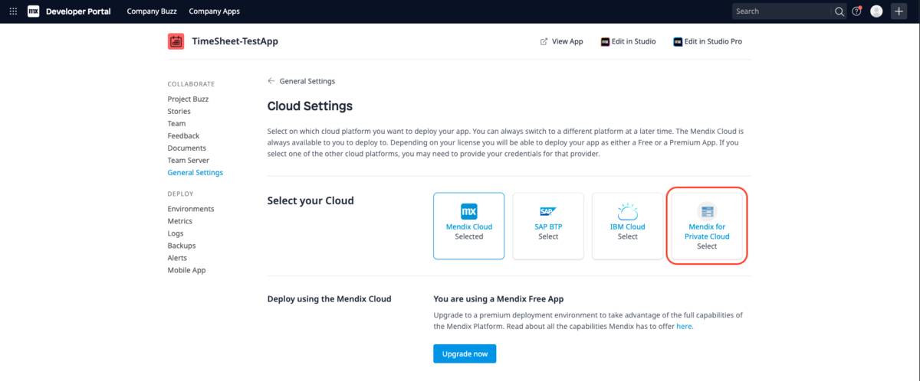The height and width of the screenshot is (381, 920).
Task: Open the user avatar profile
Action: click(x=877, y=11)
